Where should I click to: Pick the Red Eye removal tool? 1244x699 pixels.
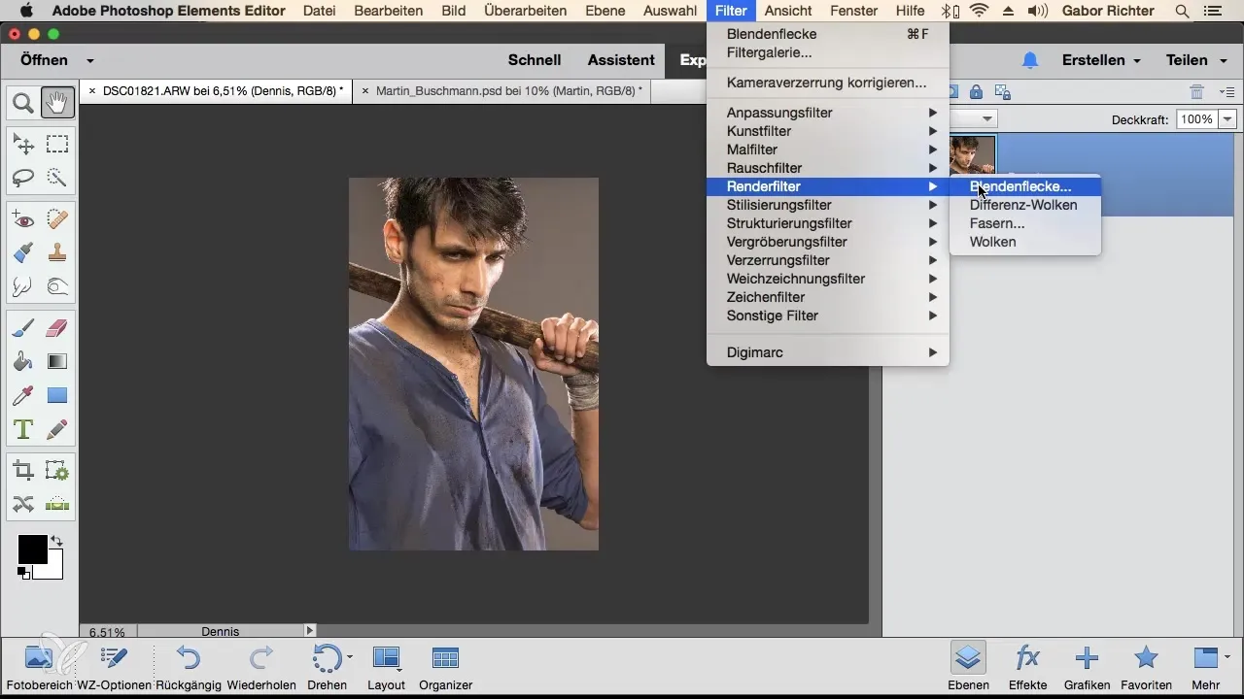pyautogui.click(x=23, y=219)
